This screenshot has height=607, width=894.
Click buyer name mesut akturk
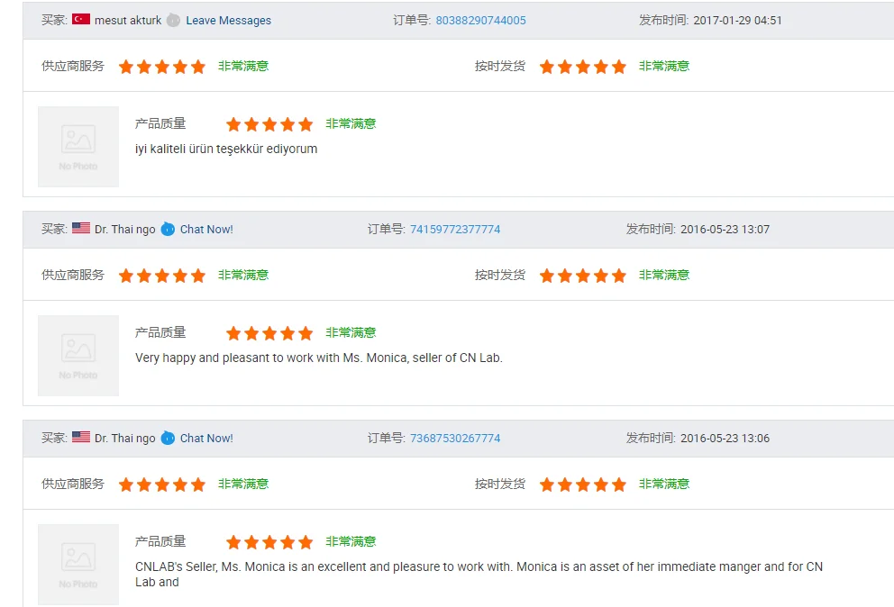(x=128, y=21)
